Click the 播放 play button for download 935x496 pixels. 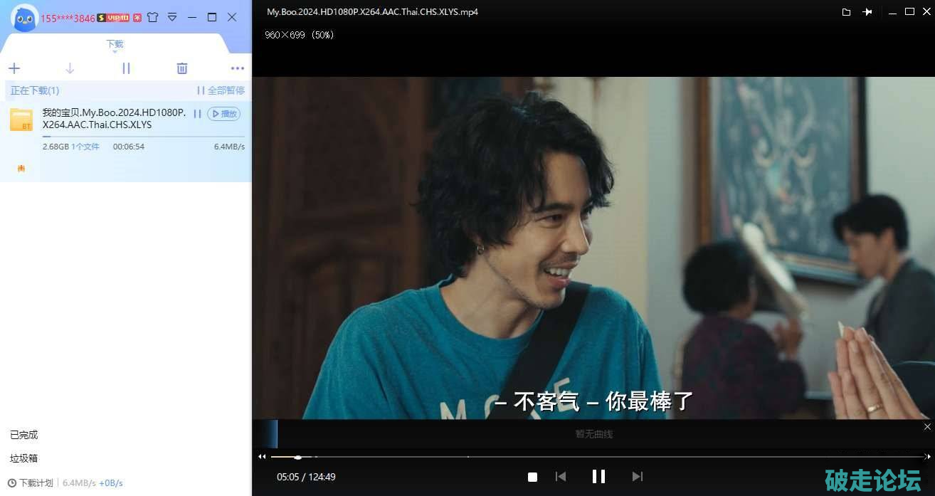(224, 114)
